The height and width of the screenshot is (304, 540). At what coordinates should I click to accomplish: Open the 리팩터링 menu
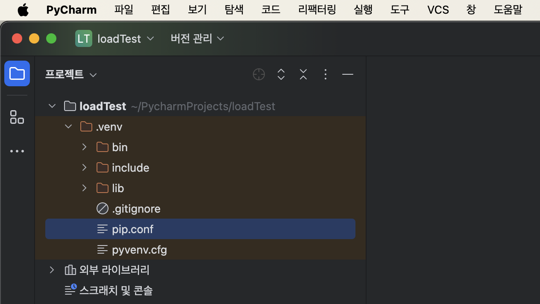point(317,9)
